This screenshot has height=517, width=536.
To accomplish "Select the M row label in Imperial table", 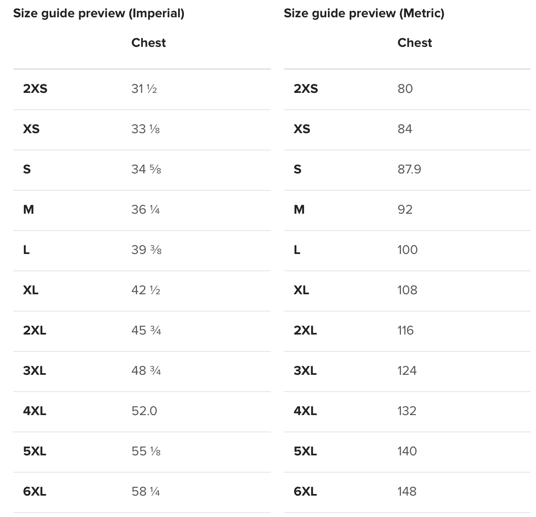I will pyautogui.click(x=28, y=210).
